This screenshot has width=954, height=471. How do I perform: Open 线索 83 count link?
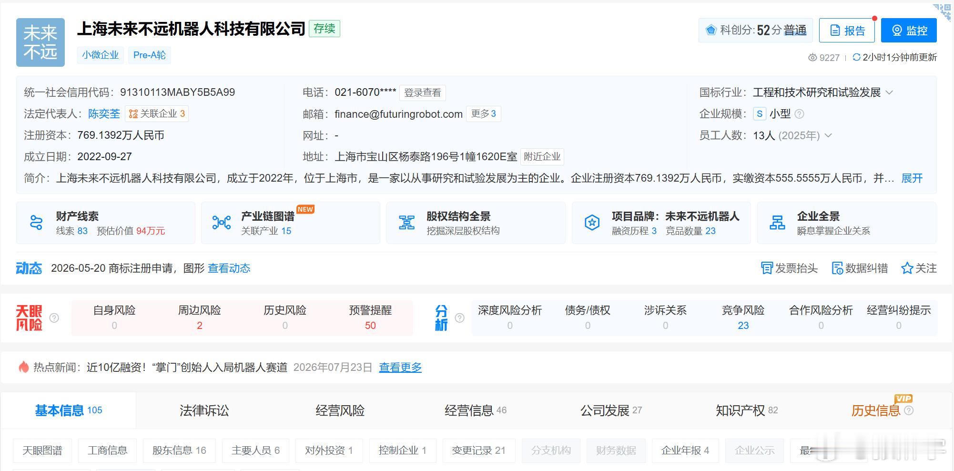click(72, 231)
